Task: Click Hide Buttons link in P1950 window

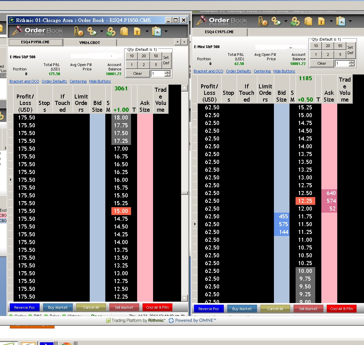Action: pyautogui.click(x=100, y=81)
